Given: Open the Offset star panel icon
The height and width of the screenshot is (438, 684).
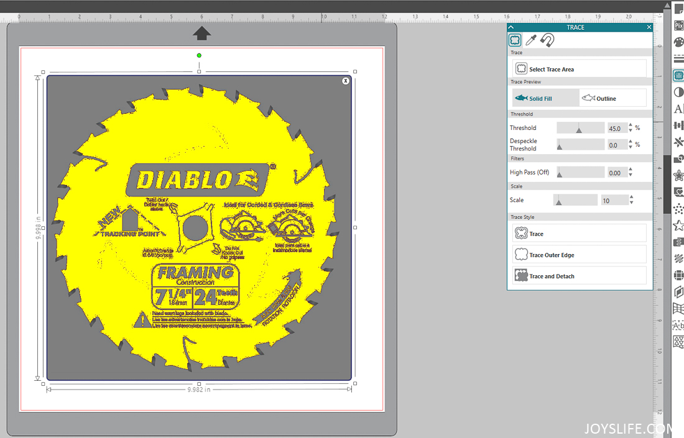Looking at the screenshot, I should (679, 176).
